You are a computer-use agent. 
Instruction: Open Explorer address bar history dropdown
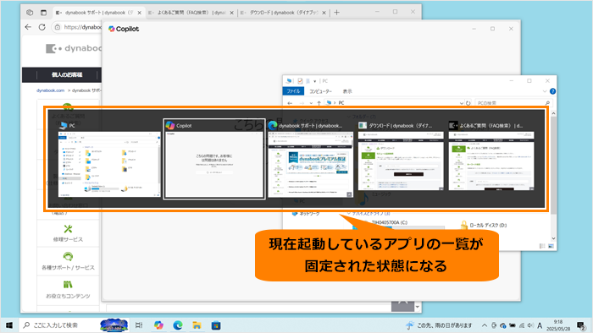click(x=462, y=103)
